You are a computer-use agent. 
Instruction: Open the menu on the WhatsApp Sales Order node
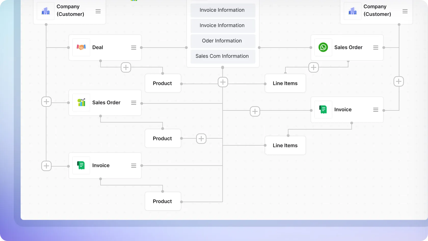(x=376, y=48)
